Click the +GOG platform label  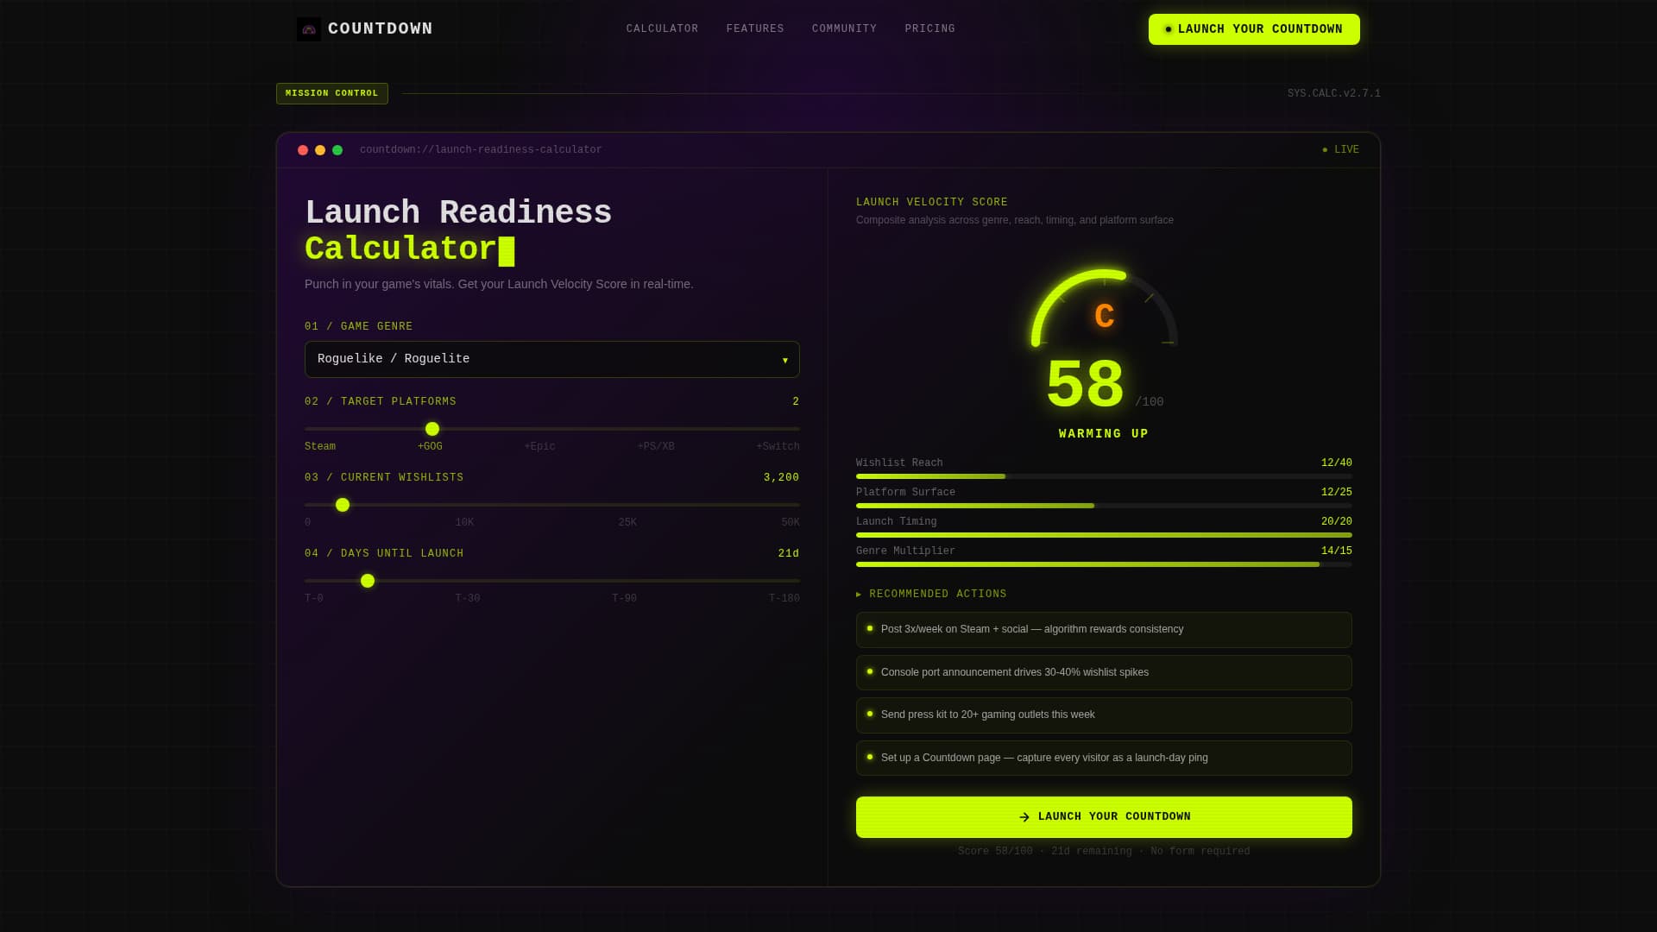(x=430, y=446)
